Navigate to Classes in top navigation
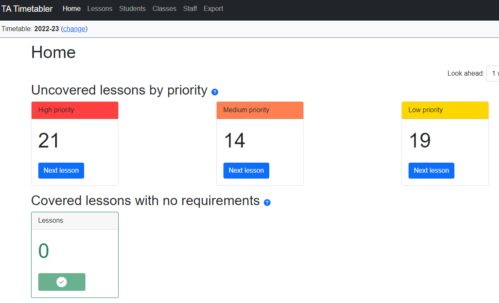This screenshot has width=499, height=303. [x=164, y=9]
